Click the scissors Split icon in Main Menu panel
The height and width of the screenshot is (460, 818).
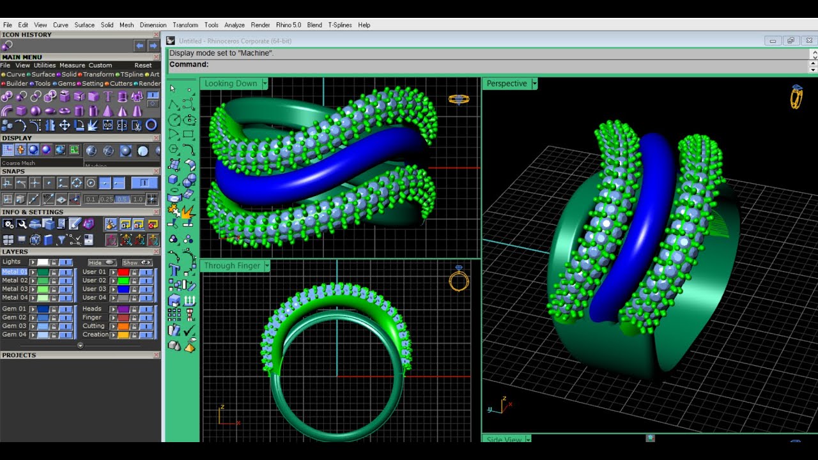click(136, 125)
